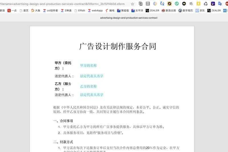Open the 一点 bookmark

click(x=12, y=11)
